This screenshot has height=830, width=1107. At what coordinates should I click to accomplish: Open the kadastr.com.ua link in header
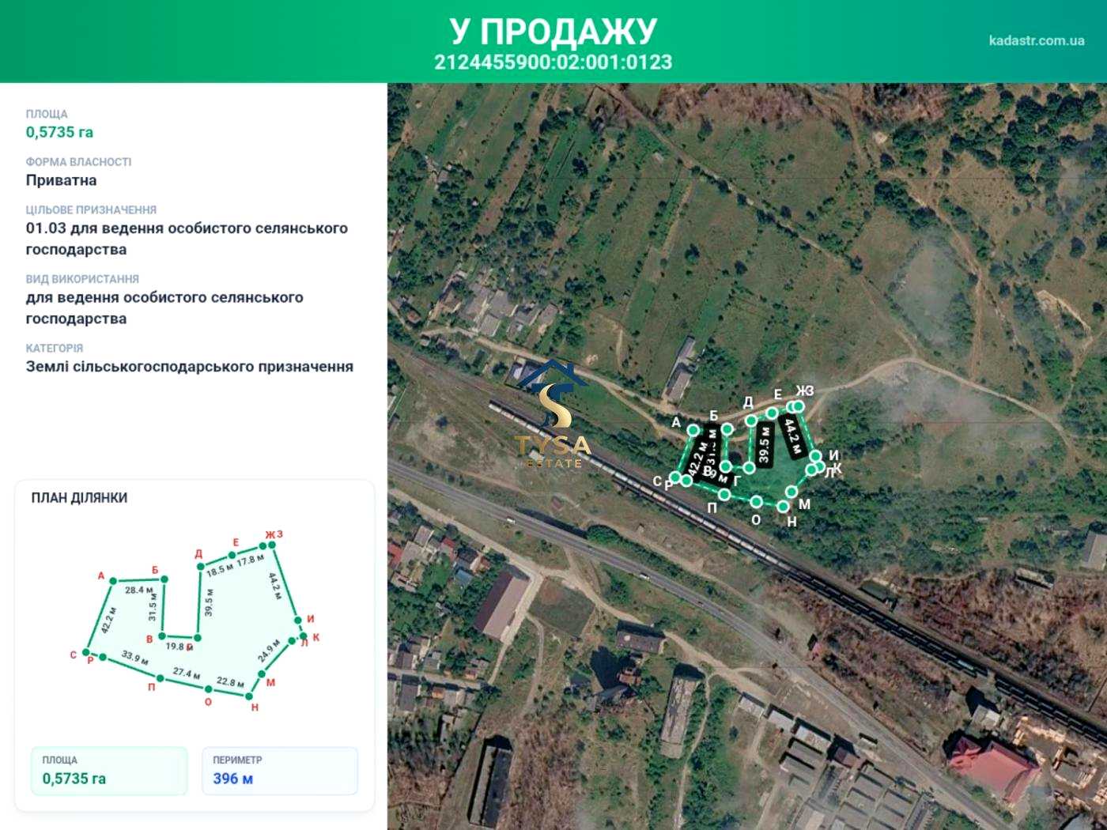tap(1036, 40)
